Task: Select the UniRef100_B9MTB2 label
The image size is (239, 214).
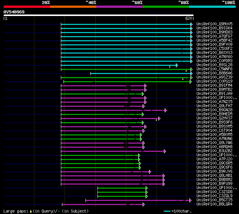Action: (x=214, y=90)
